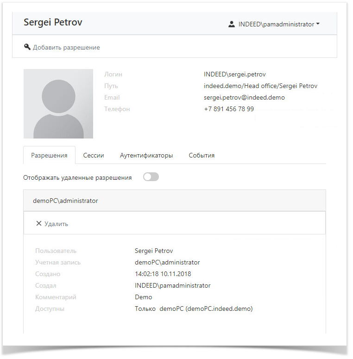Viewport: 353px width, 359px height.
Task: Open the Сессии tab
Action: [x=94, y=156]
